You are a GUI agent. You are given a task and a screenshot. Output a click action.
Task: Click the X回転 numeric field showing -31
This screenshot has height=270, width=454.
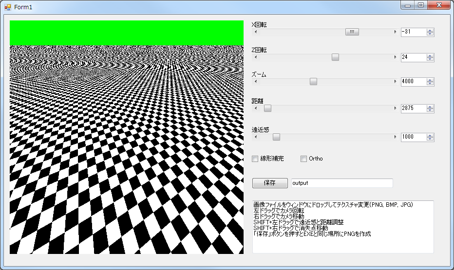tap(414, 32)
